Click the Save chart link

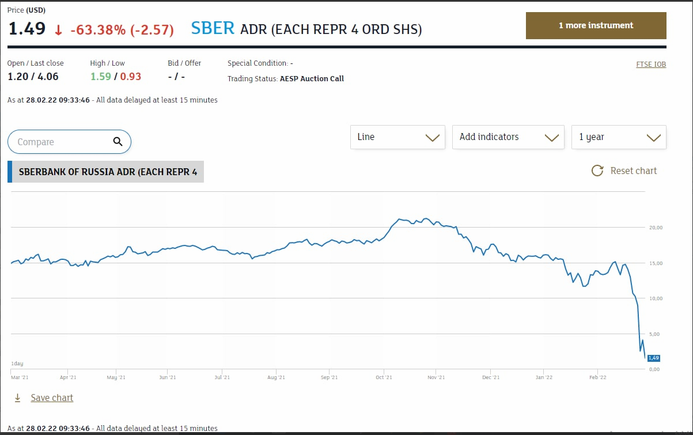tap(52, 398)
